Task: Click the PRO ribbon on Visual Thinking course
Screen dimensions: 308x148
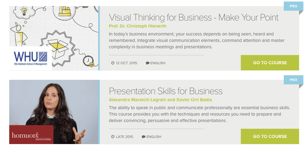Action: pos(293,6)
